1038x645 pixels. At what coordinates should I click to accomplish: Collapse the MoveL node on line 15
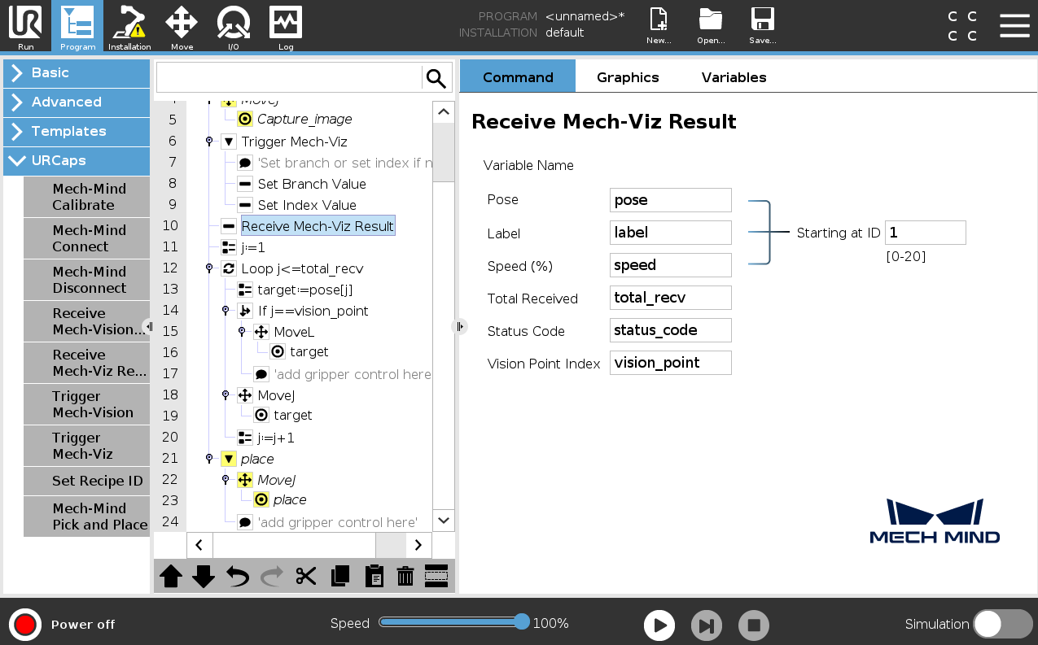point(242,332)
